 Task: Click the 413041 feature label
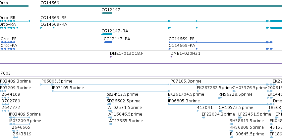tap(205, 108)
